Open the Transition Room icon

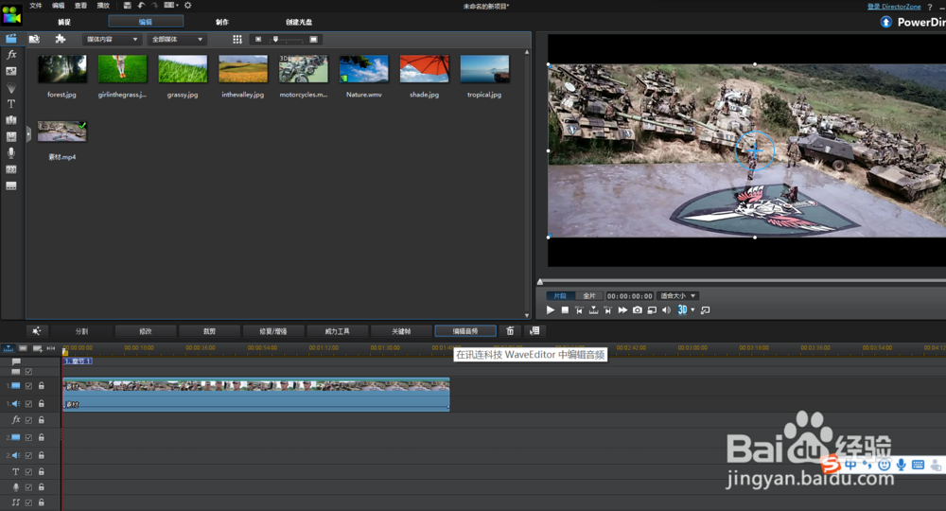[10, 120]
